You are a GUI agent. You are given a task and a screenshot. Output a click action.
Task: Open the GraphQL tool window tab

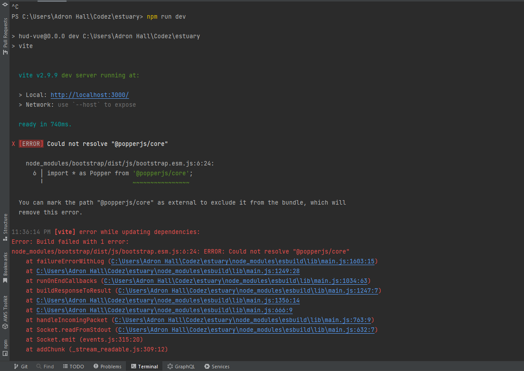tap(181, 366)
